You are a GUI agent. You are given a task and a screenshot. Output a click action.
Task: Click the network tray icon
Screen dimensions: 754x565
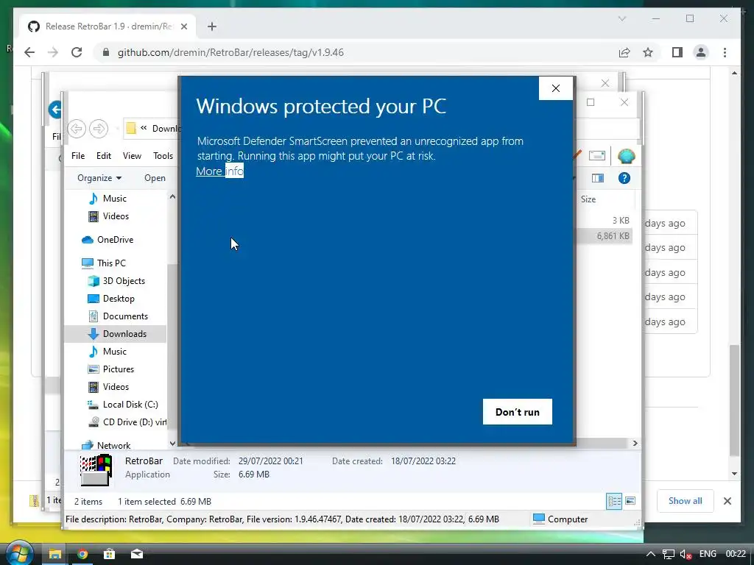point(668,554)
